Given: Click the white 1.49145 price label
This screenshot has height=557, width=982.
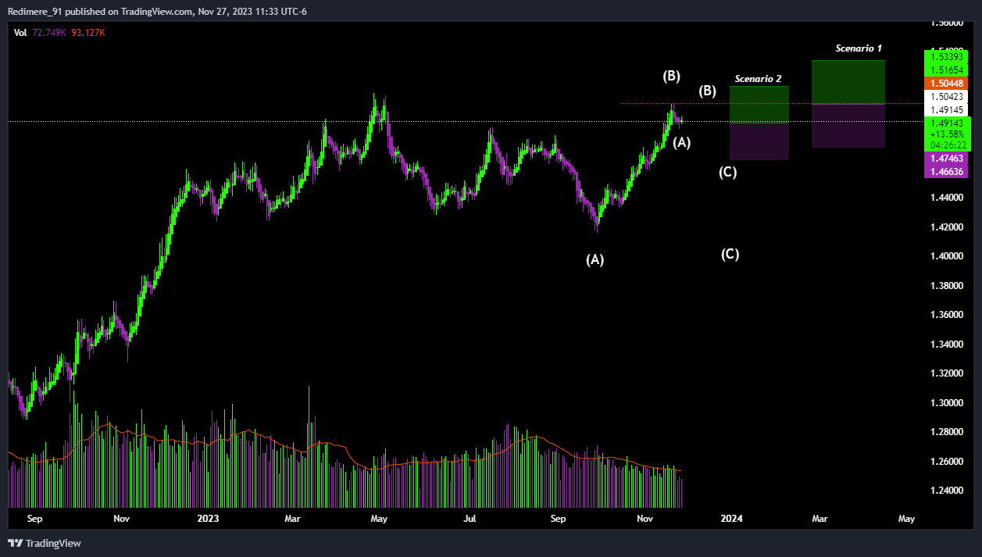Looking at the screenshot, I should [947, 110].
